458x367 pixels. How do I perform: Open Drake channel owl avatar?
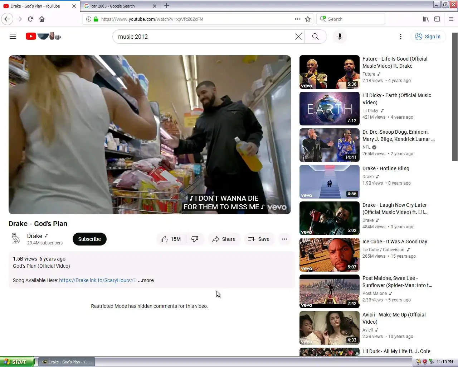coord(16,239)
